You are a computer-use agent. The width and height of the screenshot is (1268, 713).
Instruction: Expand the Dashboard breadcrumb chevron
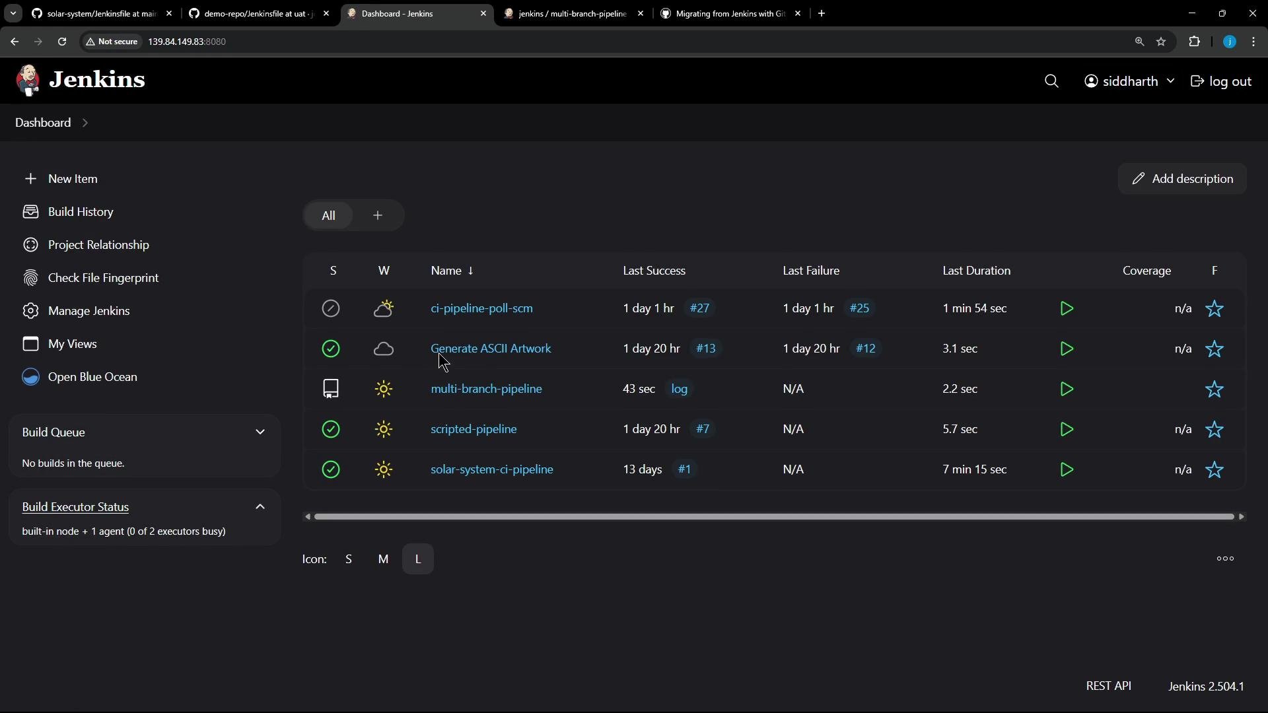85,123
